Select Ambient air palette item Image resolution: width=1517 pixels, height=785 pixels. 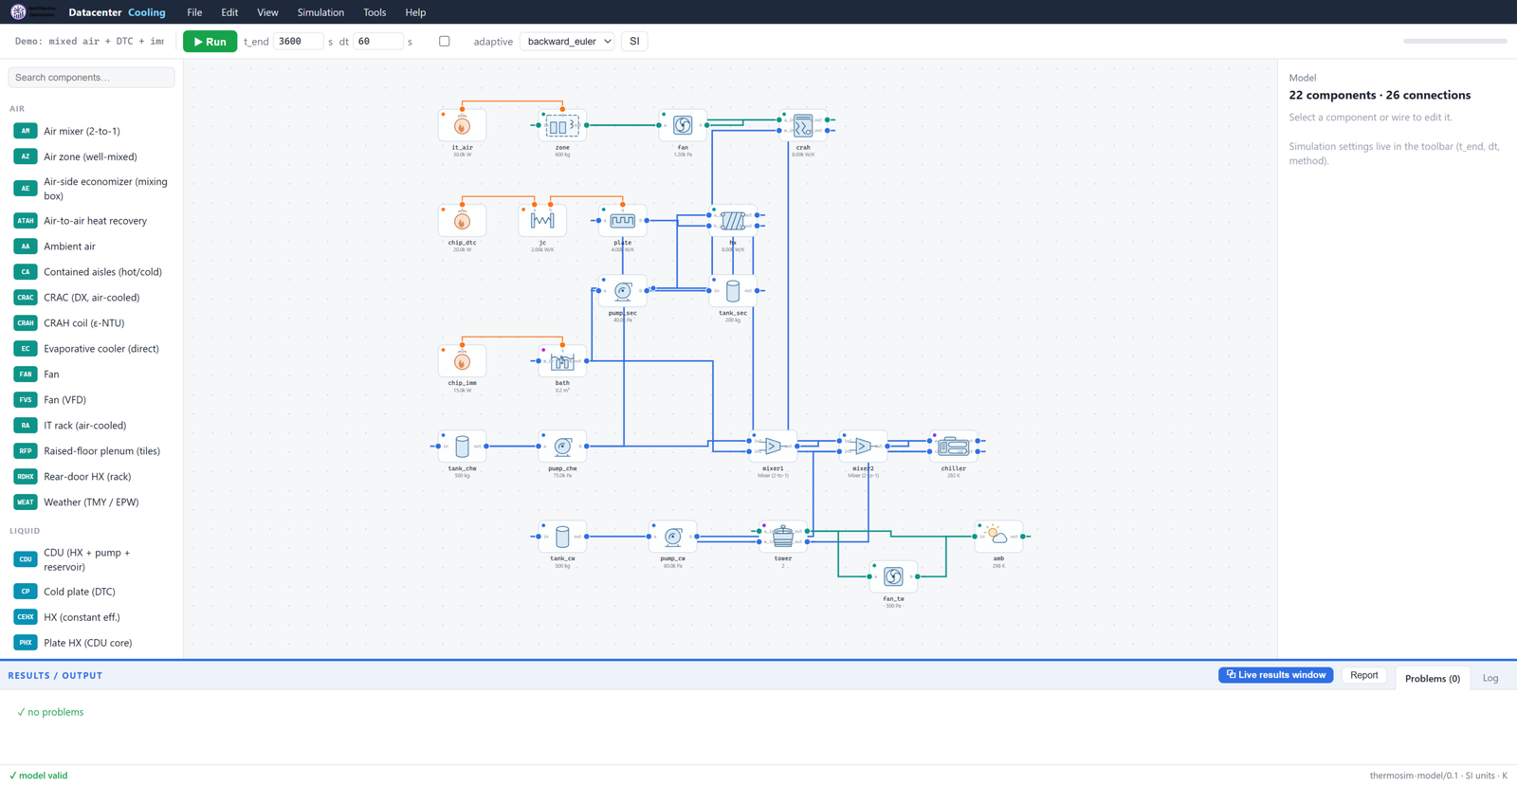90,246
